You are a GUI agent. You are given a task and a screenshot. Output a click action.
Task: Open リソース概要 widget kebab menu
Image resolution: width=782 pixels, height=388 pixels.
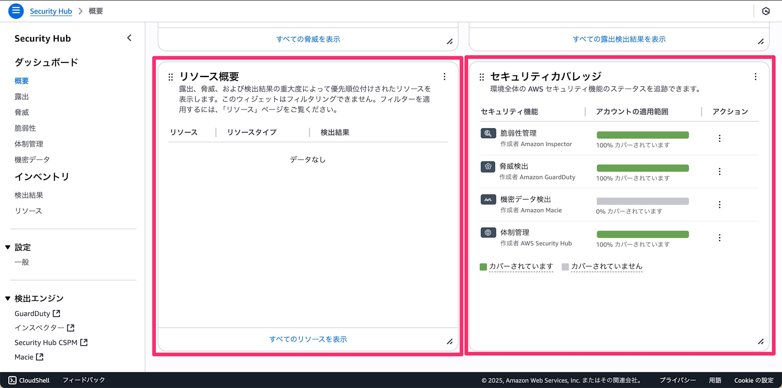[x=445, y=77]
